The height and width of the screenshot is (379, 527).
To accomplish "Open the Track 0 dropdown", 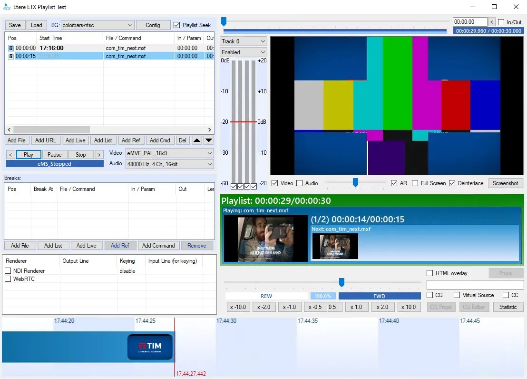I will pyautogui.click(x=243, y=41).
